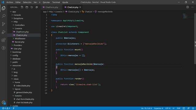Open the Manage gear icon
Screen dimensions: 196x110
tap(3, 103)
